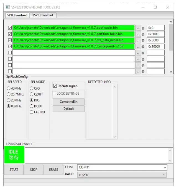
Task: Browse for file in partition-table.bin row
Action: pyautogui.click(x=138, y=34)
